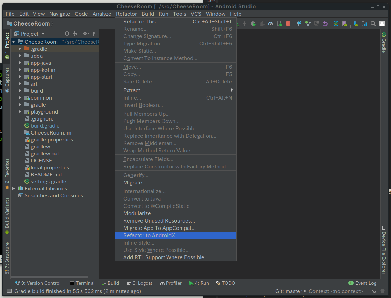
Task: Click the VCS Update Project arrow icon
Action: pyautogui.click(x=299, y=23)
